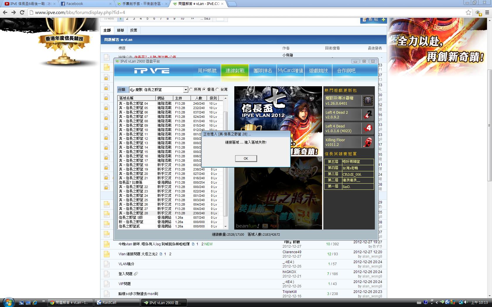Open Chrome's menu icon

click(487, 12)
